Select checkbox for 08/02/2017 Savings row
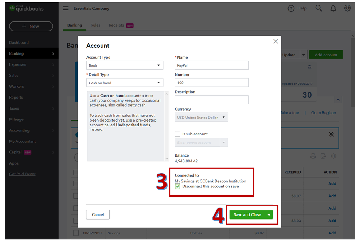364x241 pixels. [76, 233]
